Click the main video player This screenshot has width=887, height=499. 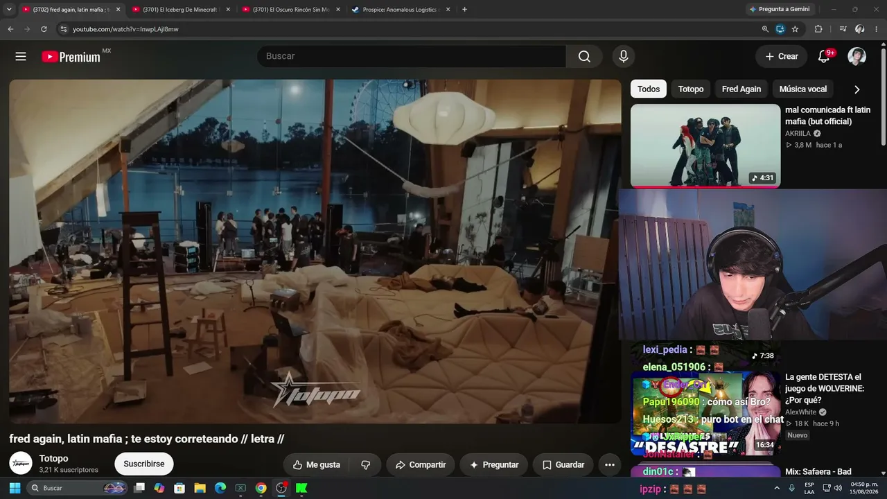tap(315, 251)
